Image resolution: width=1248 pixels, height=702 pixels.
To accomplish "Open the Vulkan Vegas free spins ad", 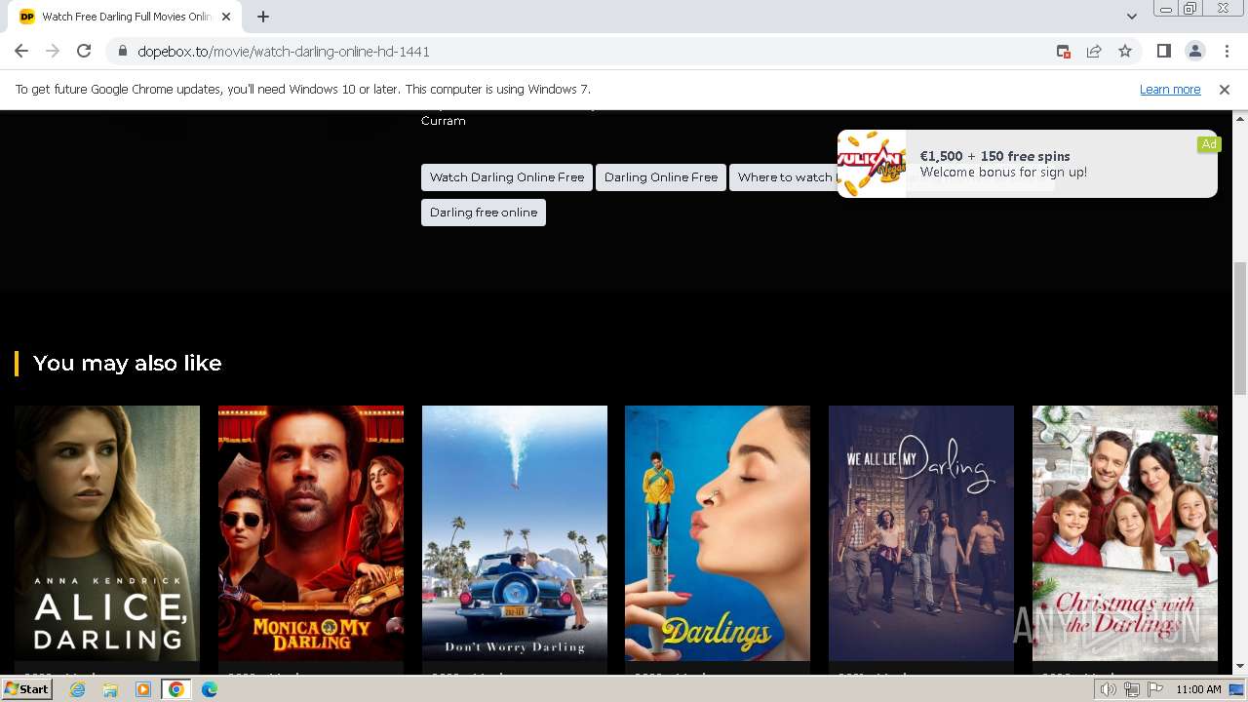I will click(1027, 164).
